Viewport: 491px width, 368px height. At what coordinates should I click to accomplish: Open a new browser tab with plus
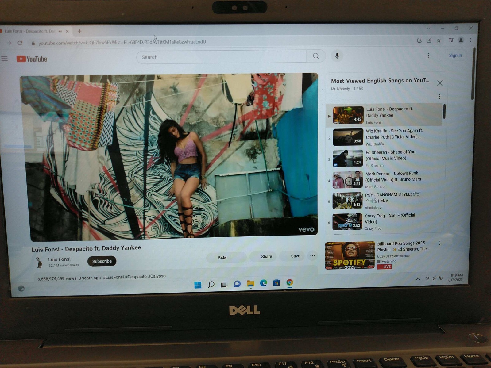click(x=79, y=31)
